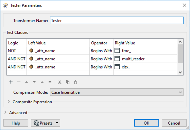Select _attr_name left value in first row

click(x=58, y=51)
